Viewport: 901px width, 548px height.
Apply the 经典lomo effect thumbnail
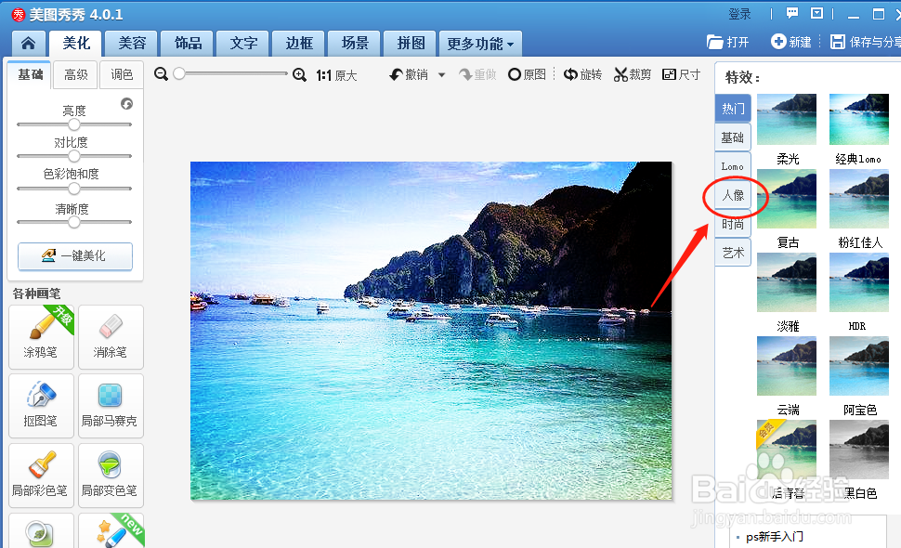point(859,119)
